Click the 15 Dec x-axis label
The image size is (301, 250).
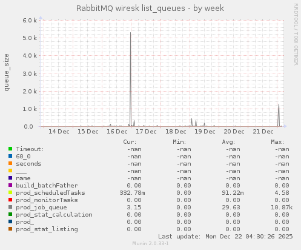[88, 132]
